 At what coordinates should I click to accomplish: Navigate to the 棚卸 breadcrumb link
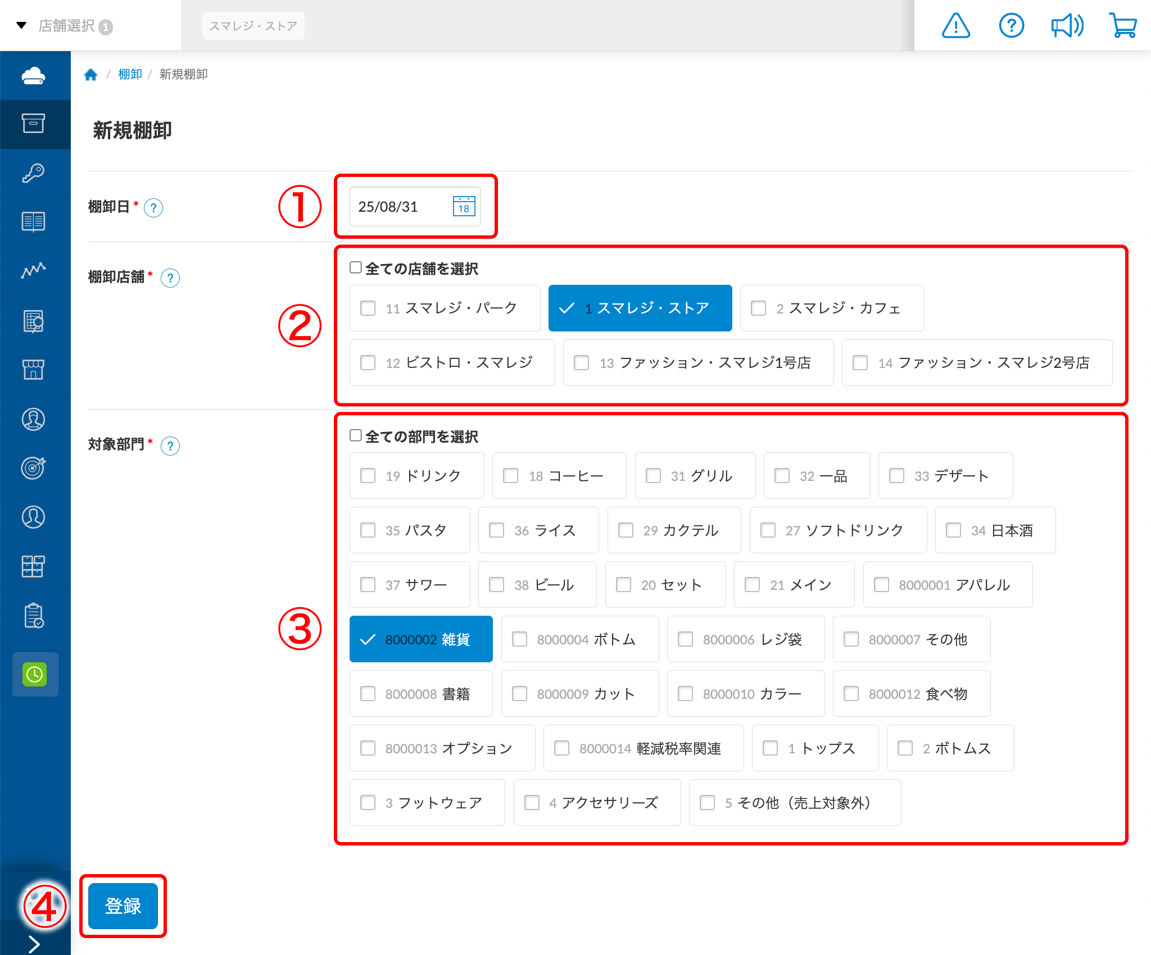coord(130,74)
